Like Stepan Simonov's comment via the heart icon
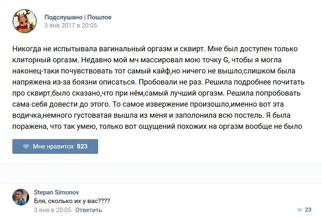322x217 pixels. [299, 209]
